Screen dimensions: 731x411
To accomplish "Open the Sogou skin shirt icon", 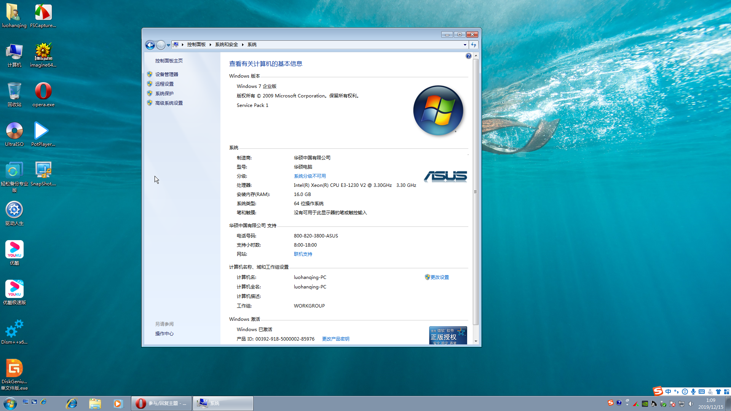I will coord(718,392).
